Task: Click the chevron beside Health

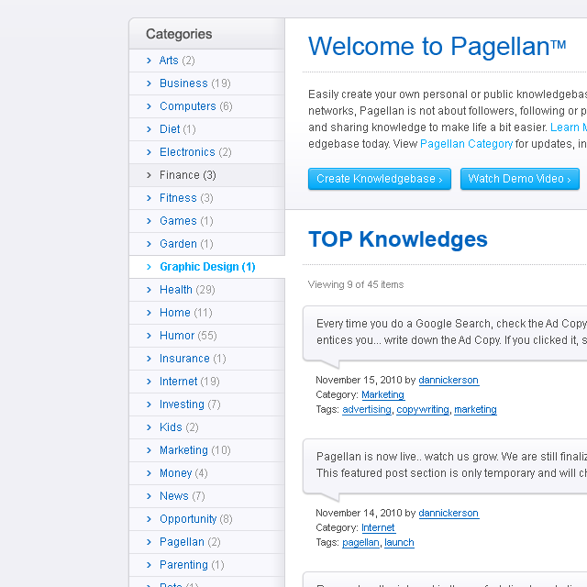Action: (149, 290)
